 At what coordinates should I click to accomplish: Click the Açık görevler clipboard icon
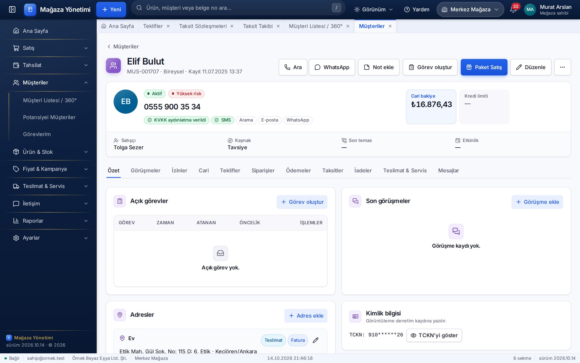(120, 201)
